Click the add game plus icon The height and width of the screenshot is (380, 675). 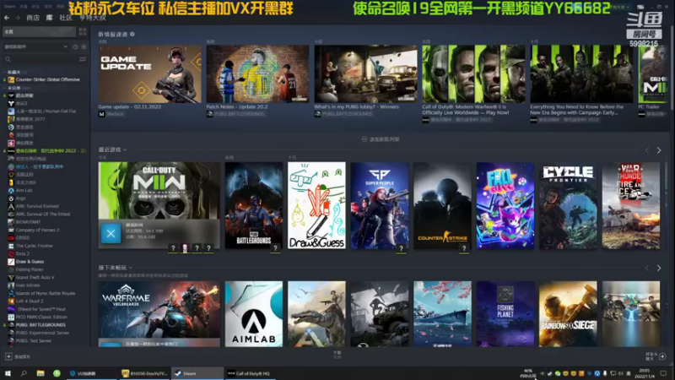pos(8,356)
